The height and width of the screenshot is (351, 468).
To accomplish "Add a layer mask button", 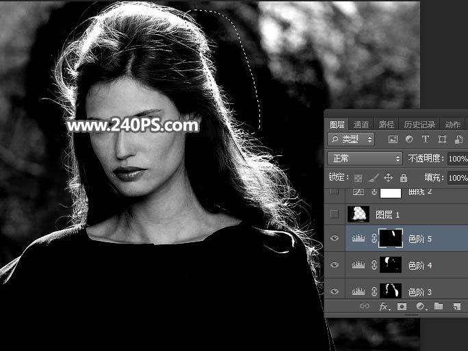I will 402,307.
